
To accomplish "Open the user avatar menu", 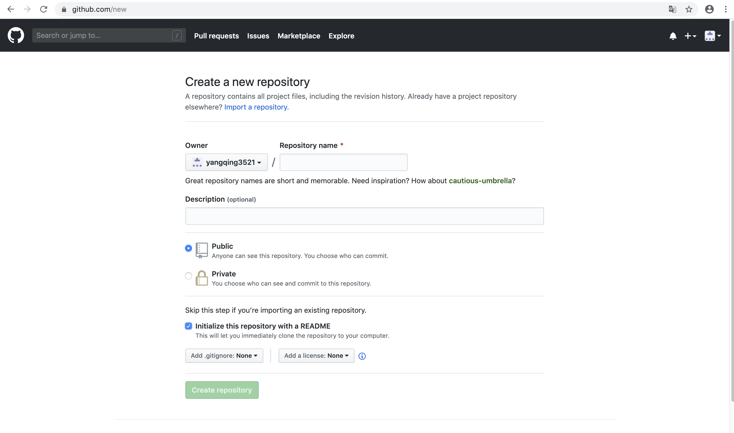I will pos(712,36).
